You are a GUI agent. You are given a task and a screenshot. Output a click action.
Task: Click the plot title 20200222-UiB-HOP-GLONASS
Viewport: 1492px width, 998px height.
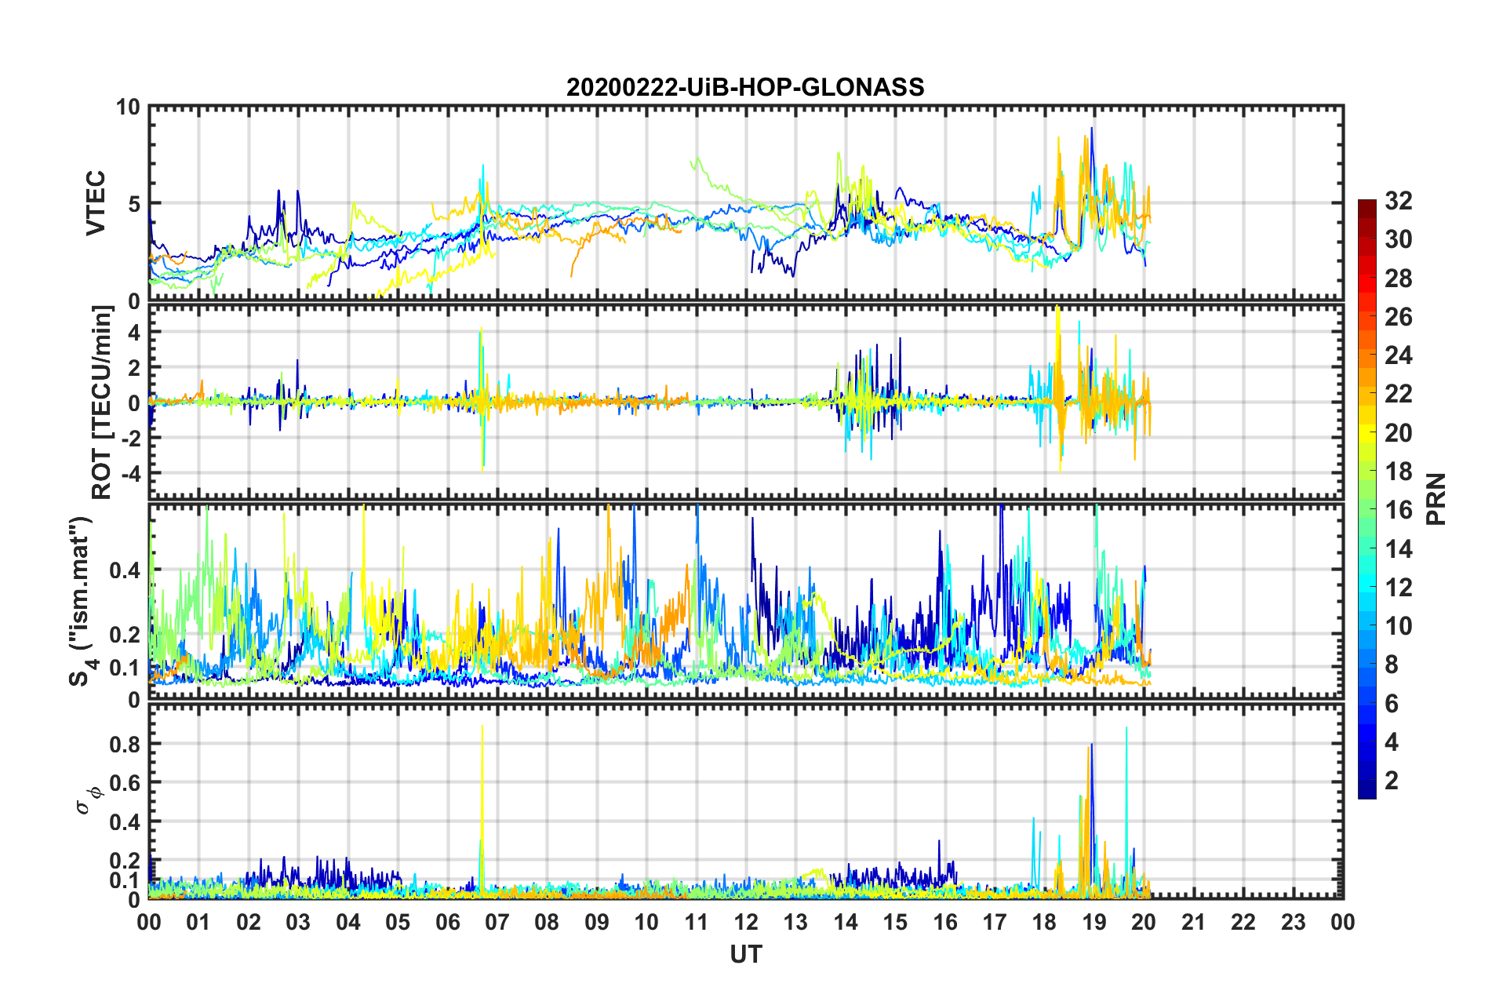click(x=745, y=87)
